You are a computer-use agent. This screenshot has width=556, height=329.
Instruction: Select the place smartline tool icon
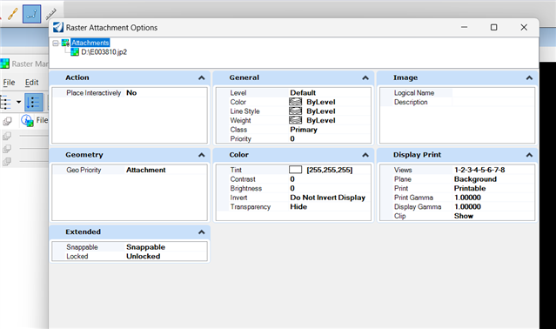click(x=31, y=14)
